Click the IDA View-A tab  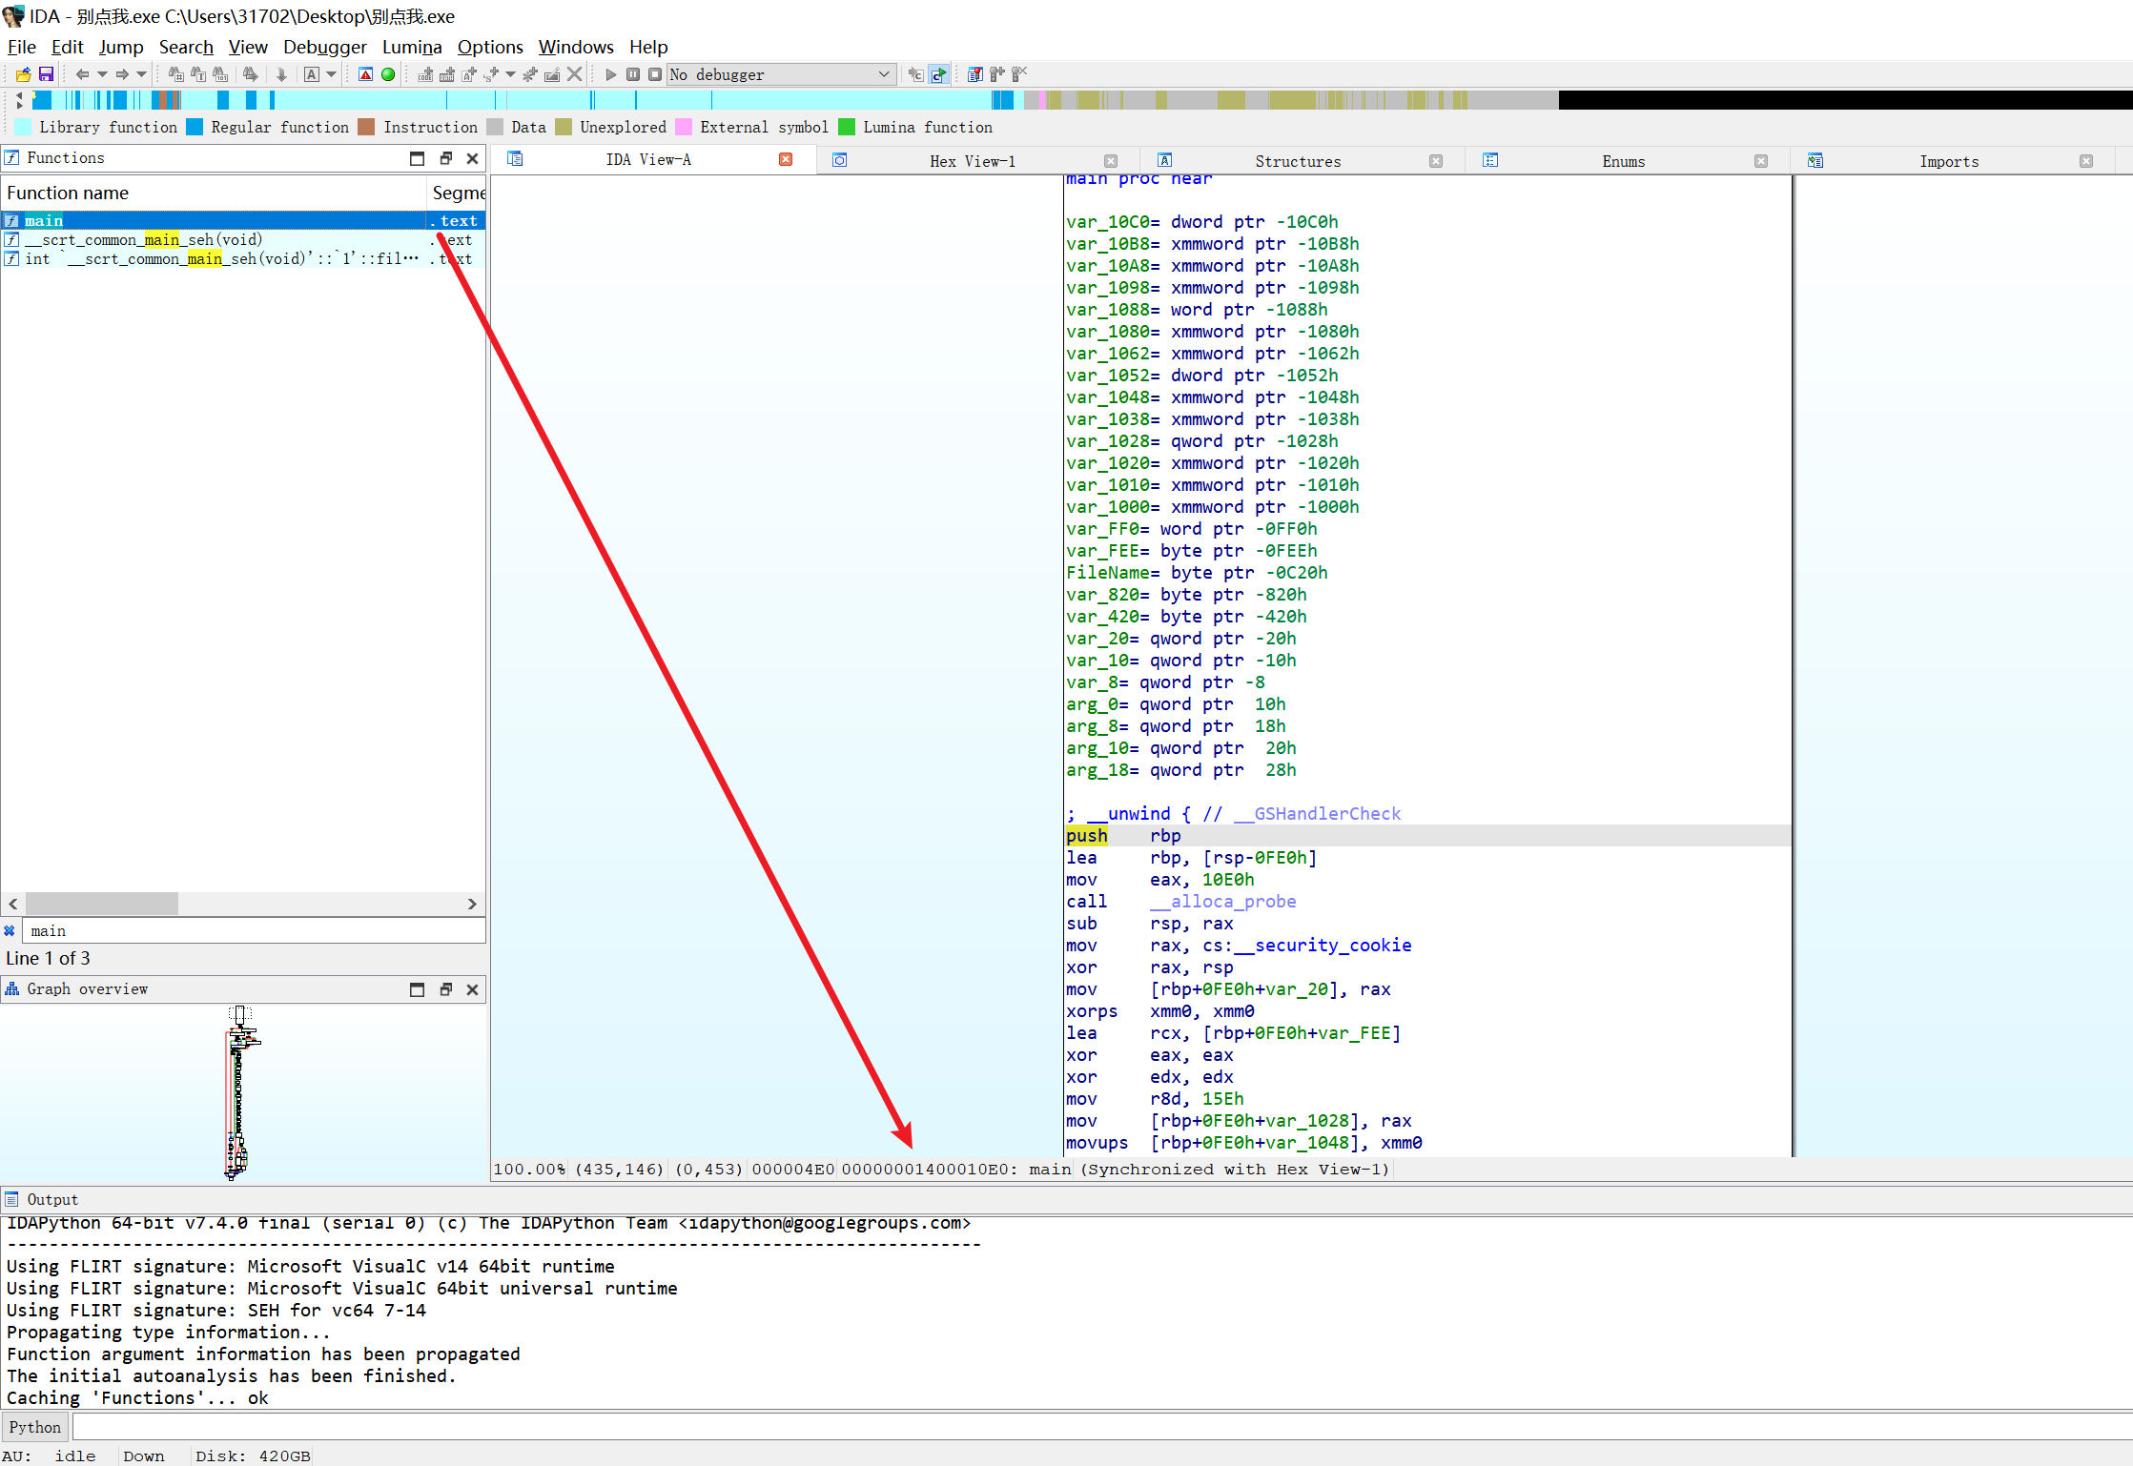point(648,159)
